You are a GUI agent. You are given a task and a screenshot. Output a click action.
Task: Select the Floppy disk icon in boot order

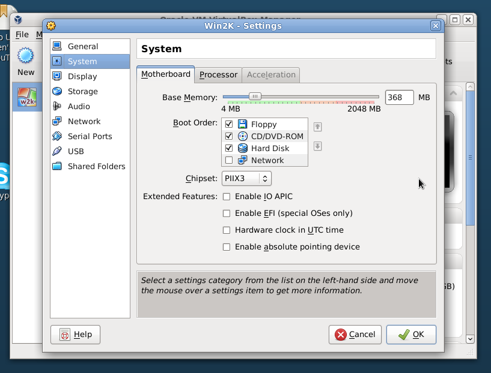(242, 124)
